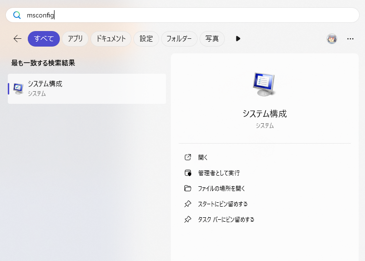Click the 開く open-external icon
365x261 pixels.
point(188,157)
